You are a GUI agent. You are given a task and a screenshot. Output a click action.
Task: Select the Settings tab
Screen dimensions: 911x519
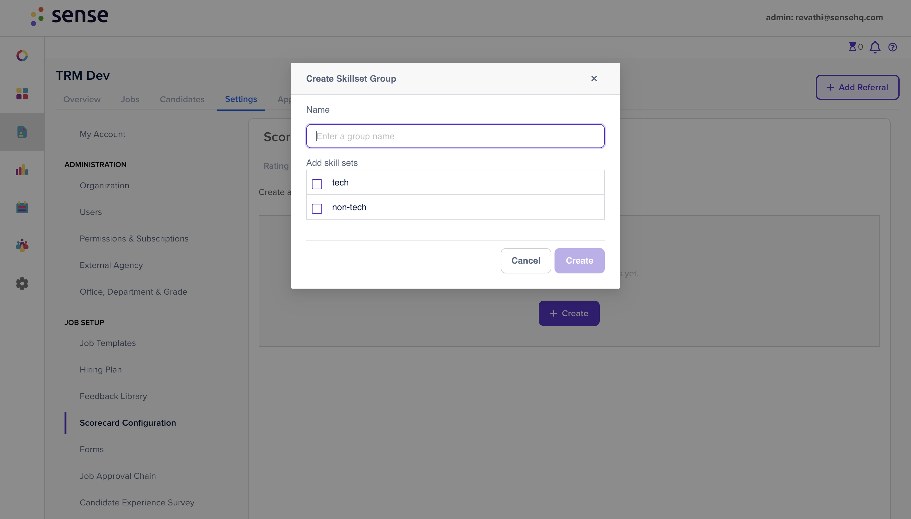pos(241,99)
